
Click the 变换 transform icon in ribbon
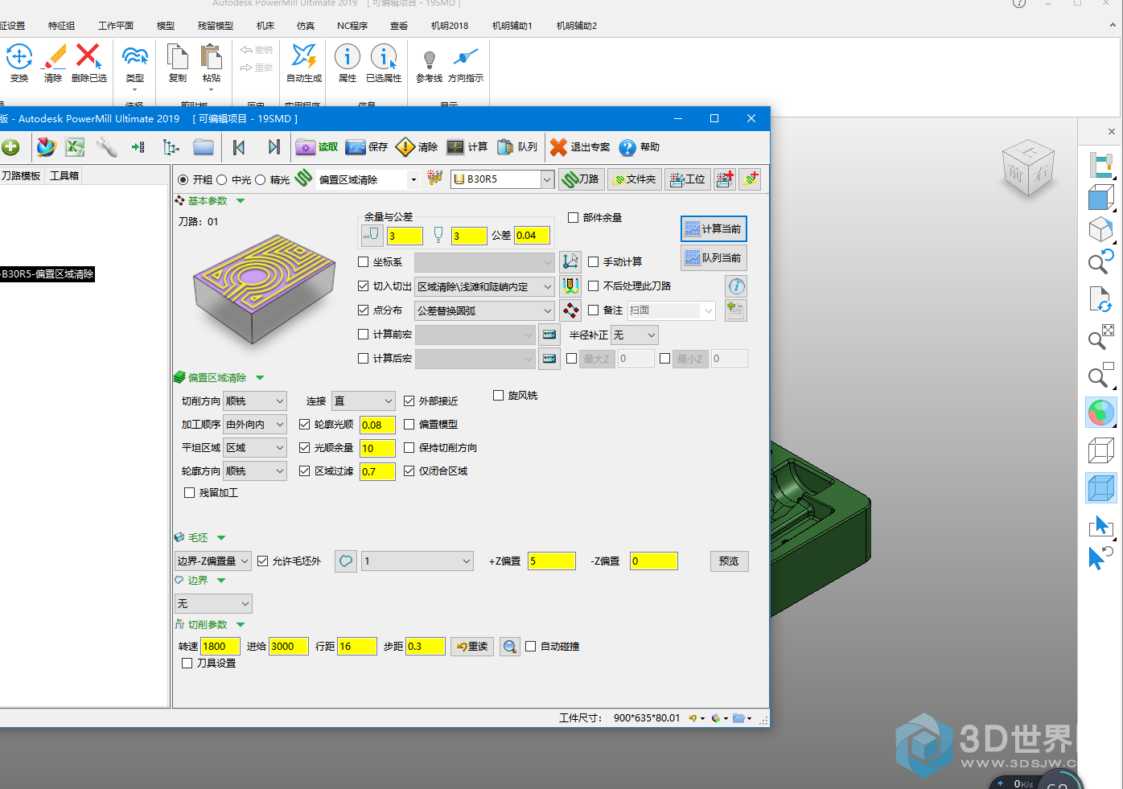(x=19, y=57)
